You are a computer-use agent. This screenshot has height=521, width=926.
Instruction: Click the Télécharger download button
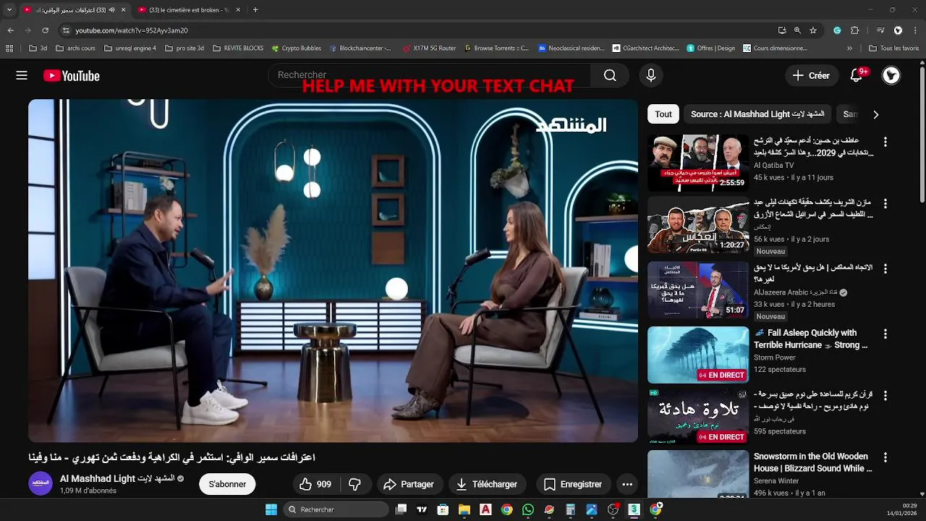488,484
